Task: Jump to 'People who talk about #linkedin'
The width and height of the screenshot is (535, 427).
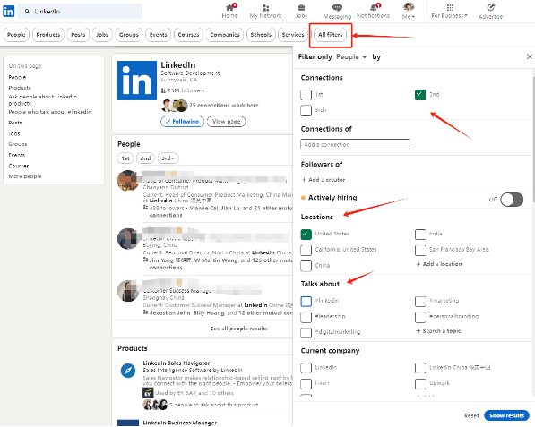Action: coord(50,112)
